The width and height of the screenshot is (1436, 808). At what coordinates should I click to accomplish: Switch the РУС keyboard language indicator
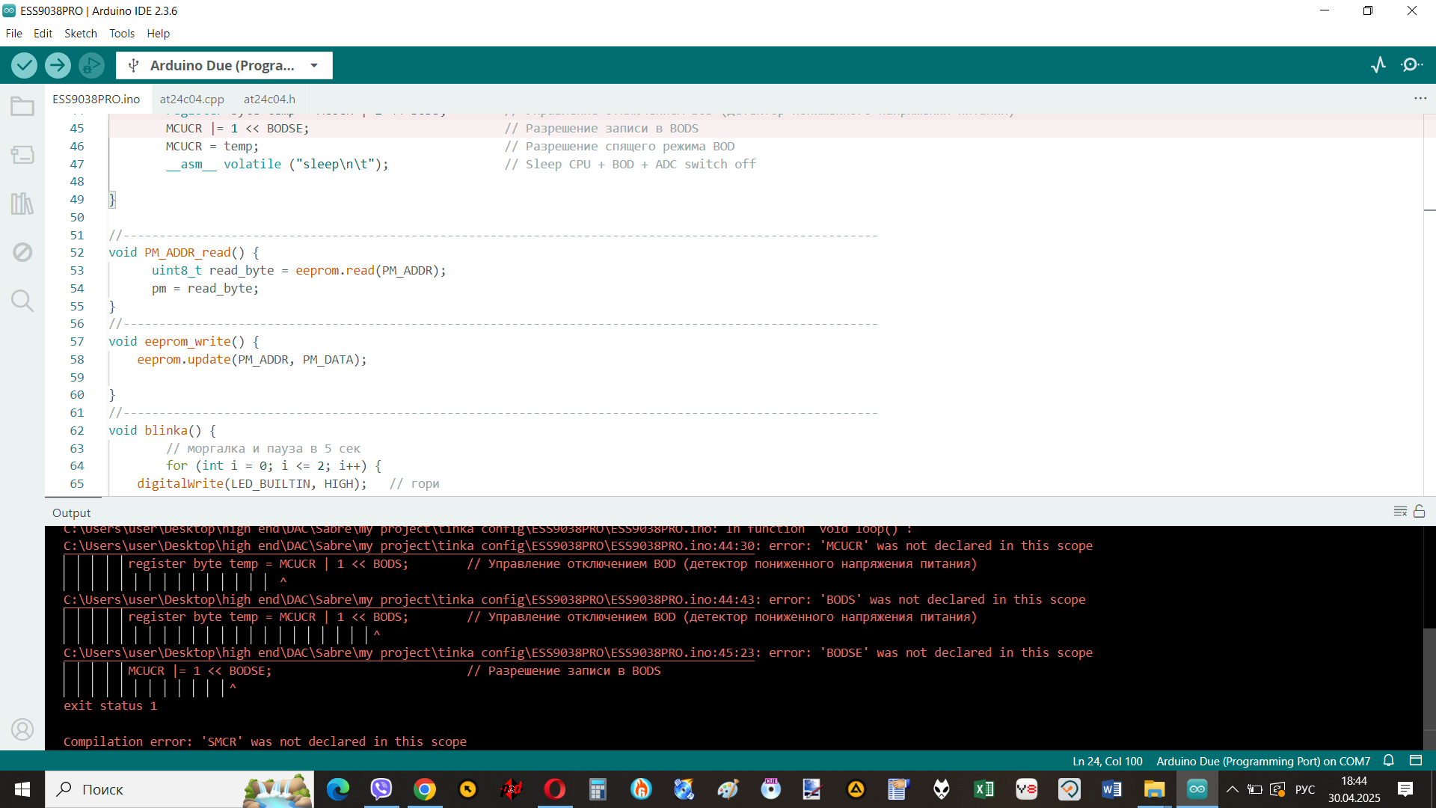(x=1305, y=789)
